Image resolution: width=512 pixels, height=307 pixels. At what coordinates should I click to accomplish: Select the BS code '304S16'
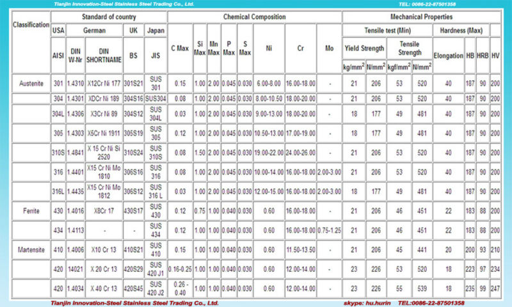pyautogui.click(x=133, y=98)
